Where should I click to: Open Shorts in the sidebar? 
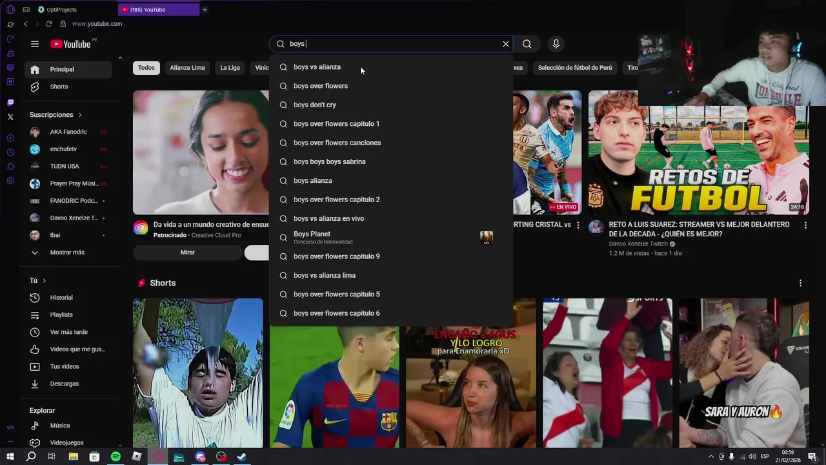click(68, 87)
